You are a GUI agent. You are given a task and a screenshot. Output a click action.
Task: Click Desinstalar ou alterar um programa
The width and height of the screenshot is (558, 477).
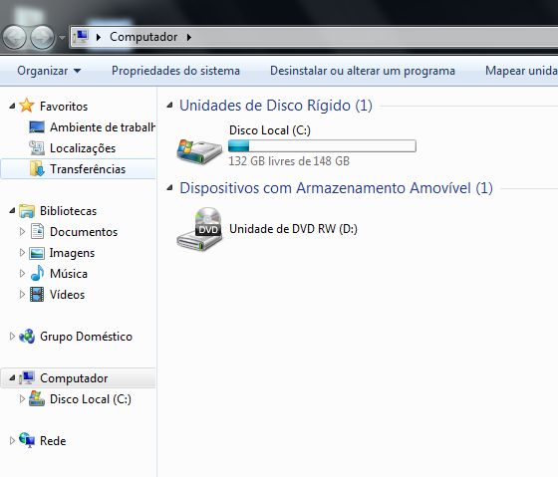click(363, 71)
